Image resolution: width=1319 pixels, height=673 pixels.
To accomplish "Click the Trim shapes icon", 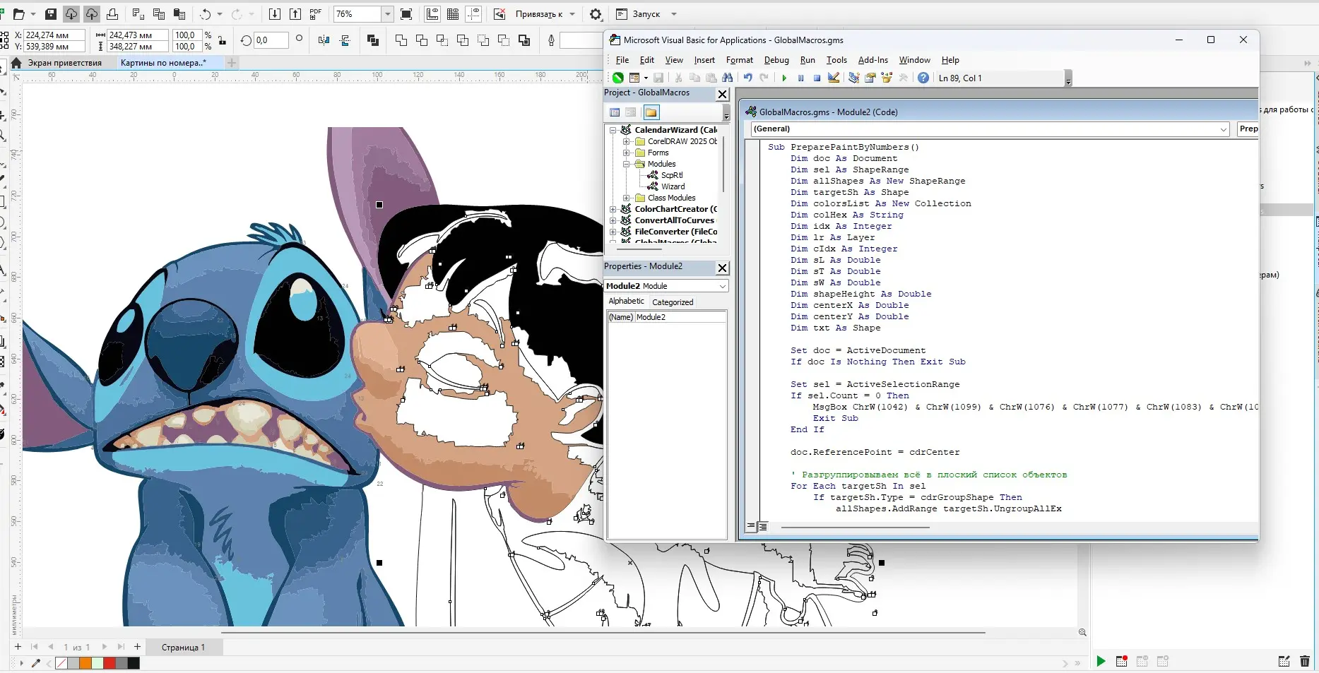I will click(422, 40).
